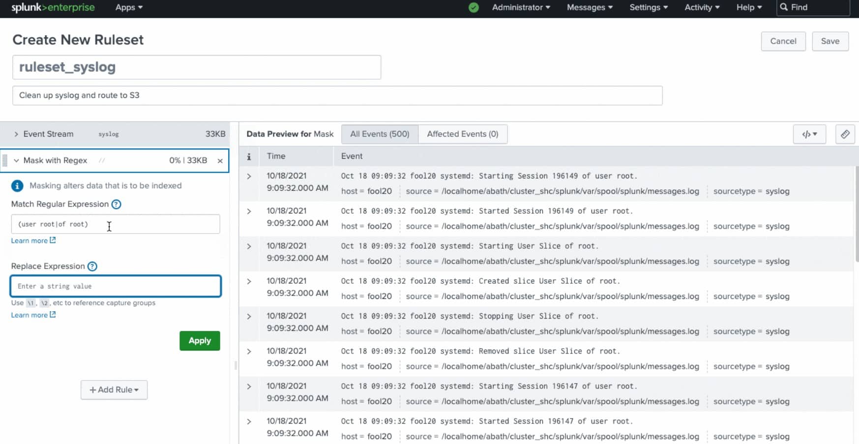Click the drag handle on Mask with Regex
Image resolution: width=859 pixels, height=444 pixels.
5,161
